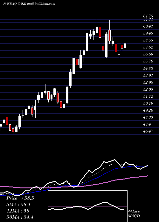Viewport: 159px width, 222px height.
Task: Select the 47.4 price axis label
Action: pos(147,124)
